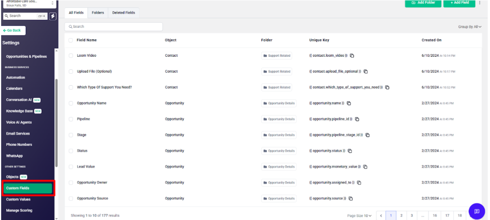Click the Add Field button
Screen dimensions: 490x220
point(459,3)
